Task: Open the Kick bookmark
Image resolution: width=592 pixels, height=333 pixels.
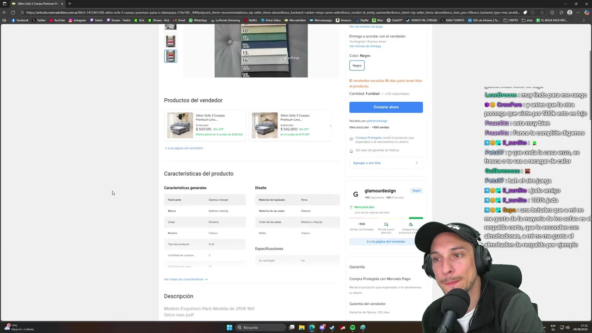Action: tap(140, 20)
